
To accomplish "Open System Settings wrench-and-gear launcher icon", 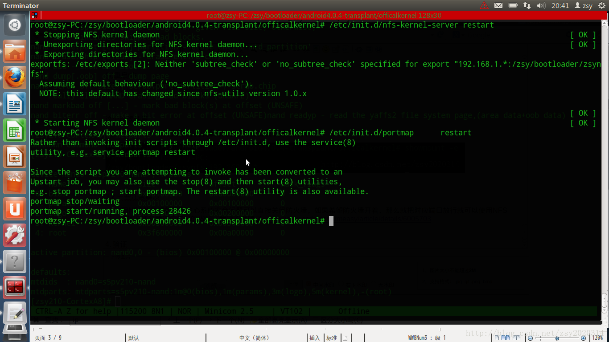I will pos(15,236).
